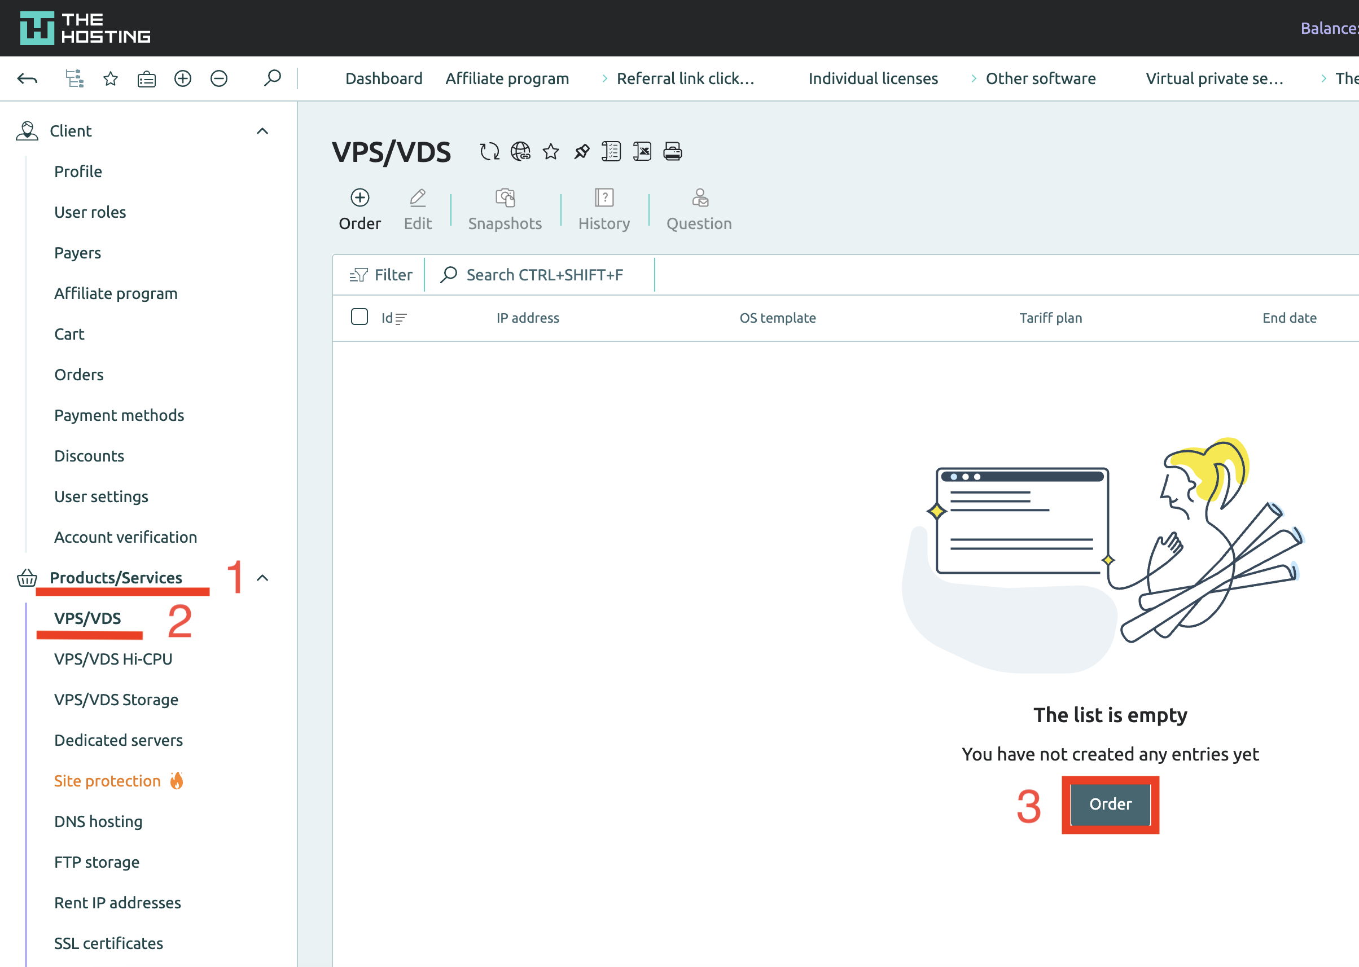The image size is (1359, 967).
Task: Click the back arrow in top toolbar
Action: click(28, 78)
